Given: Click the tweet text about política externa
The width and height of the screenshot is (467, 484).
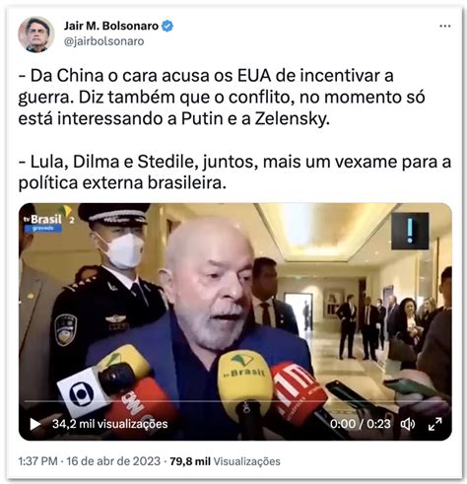Looking at the screenshot, I should pos(234,173).
